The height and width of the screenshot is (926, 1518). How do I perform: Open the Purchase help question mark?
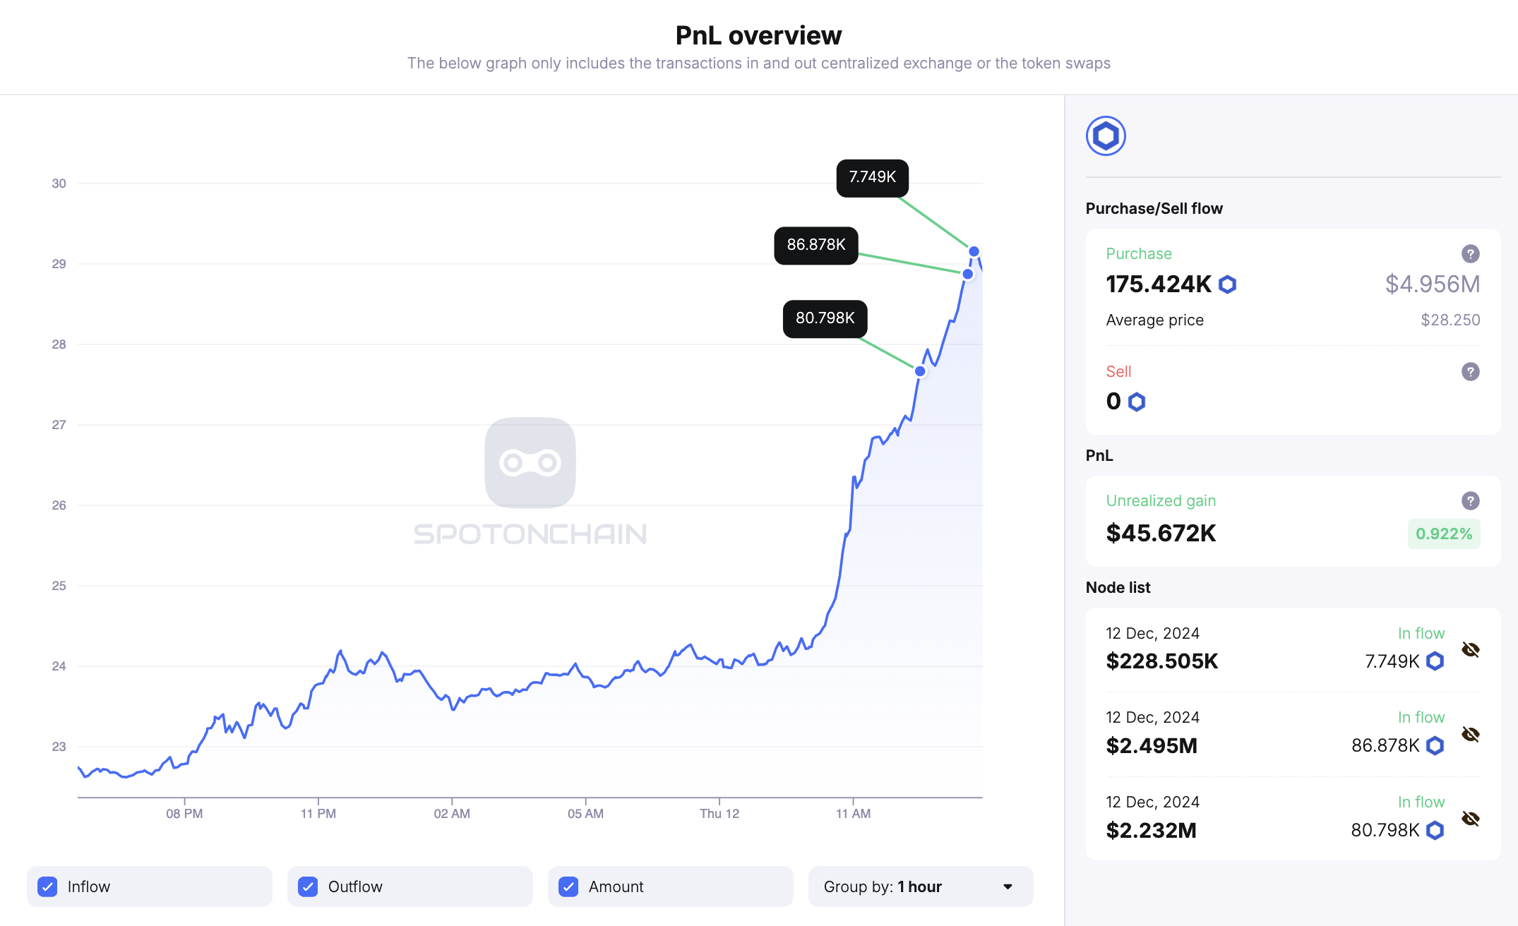coord(1471,253)
